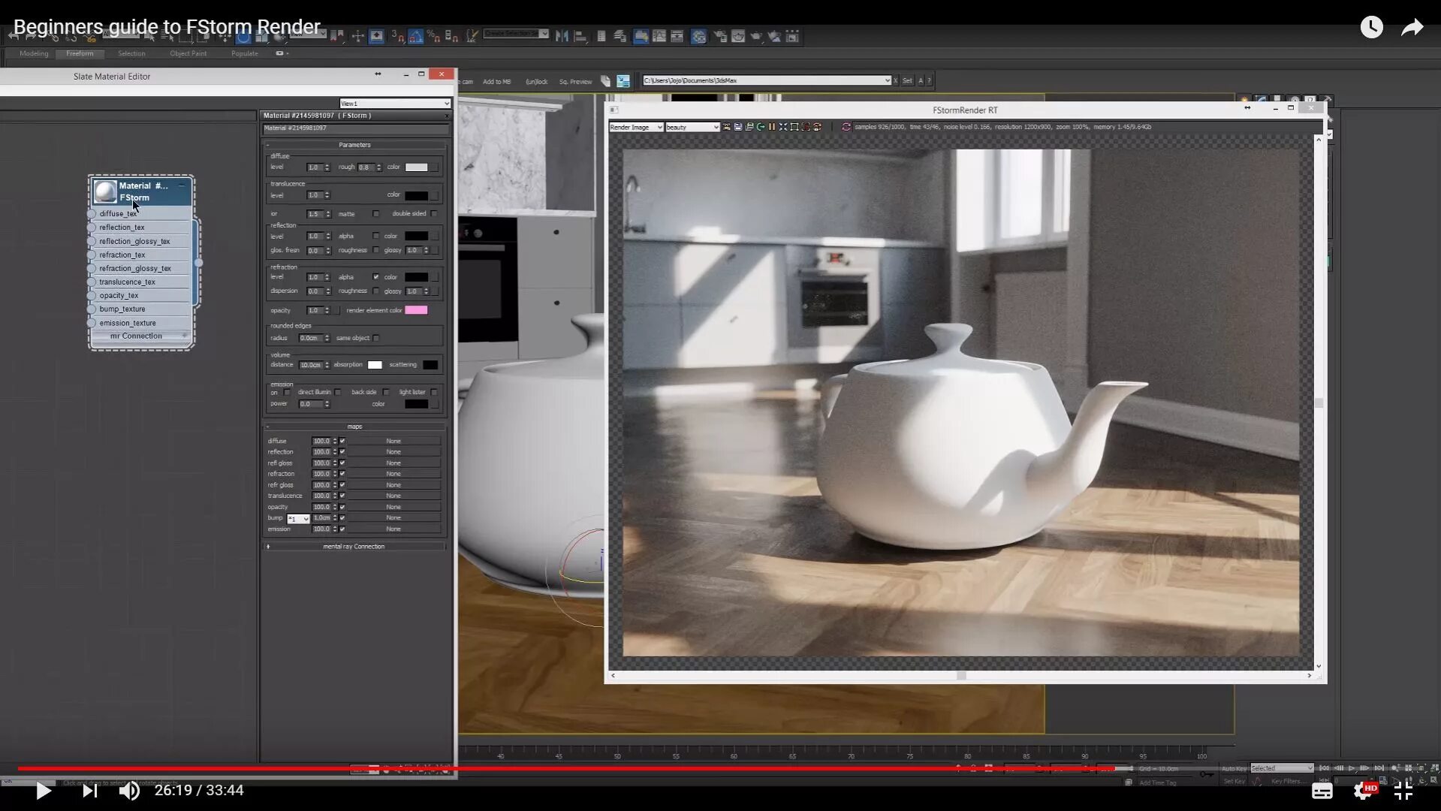Click the Rendered Frame Window icon
The height and width of the screenshot is (811, 1441).
tap(738, 36)
